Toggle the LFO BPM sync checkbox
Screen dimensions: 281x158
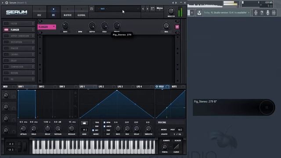coord(104,122)
